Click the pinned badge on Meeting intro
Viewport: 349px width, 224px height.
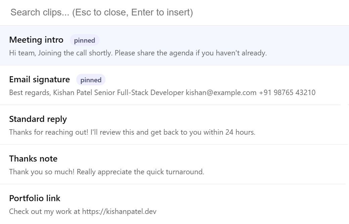(x=85, y=40)
